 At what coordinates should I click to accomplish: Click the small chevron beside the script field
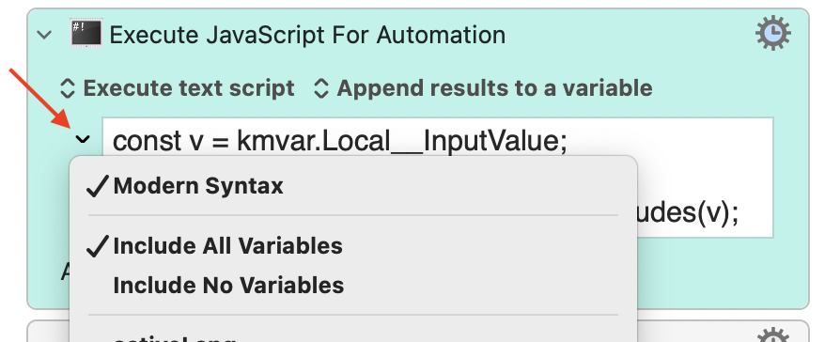point(83,139)
